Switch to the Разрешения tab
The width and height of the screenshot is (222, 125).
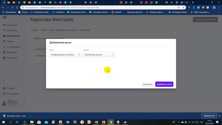(84, 30)
